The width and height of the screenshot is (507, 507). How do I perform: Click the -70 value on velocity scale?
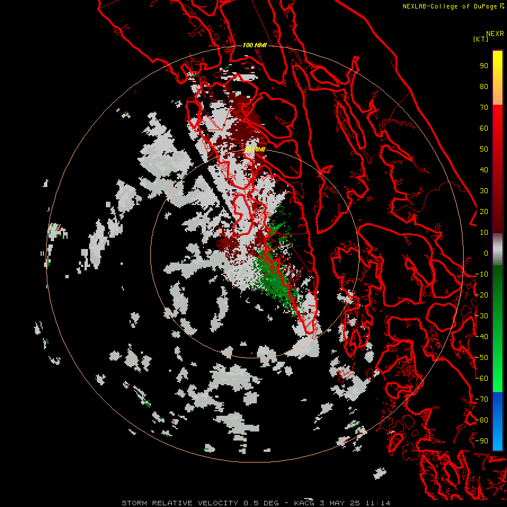pyautogui.click(x=482, y=399)
